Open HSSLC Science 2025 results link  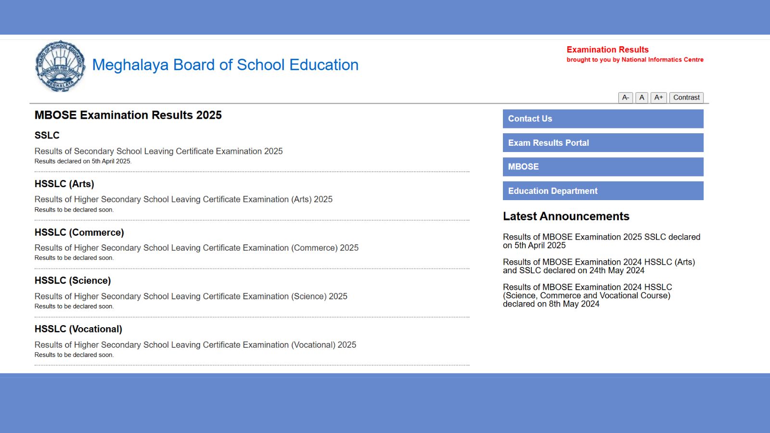pos(191,296)
